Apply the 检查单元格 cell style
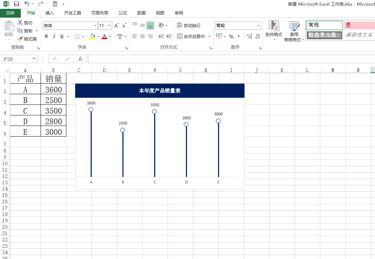 [325, 35]
